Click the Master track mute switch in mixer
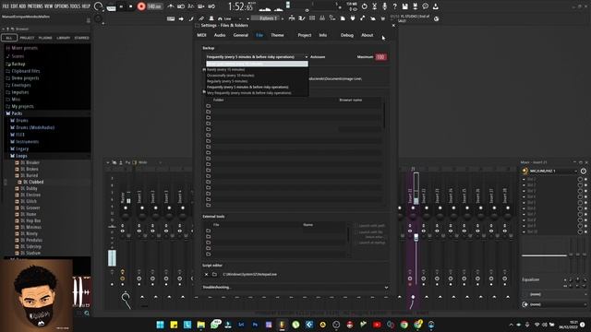 126,207
